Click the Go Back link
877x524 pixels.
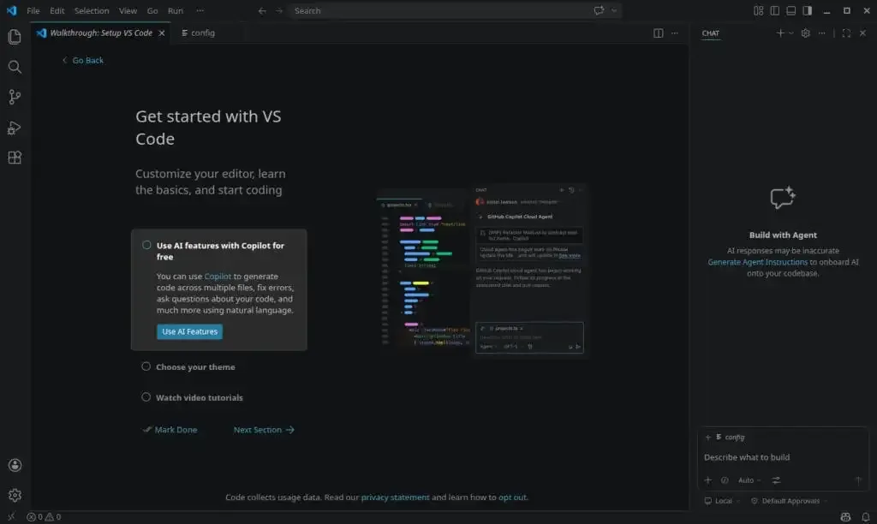(83, 61)
